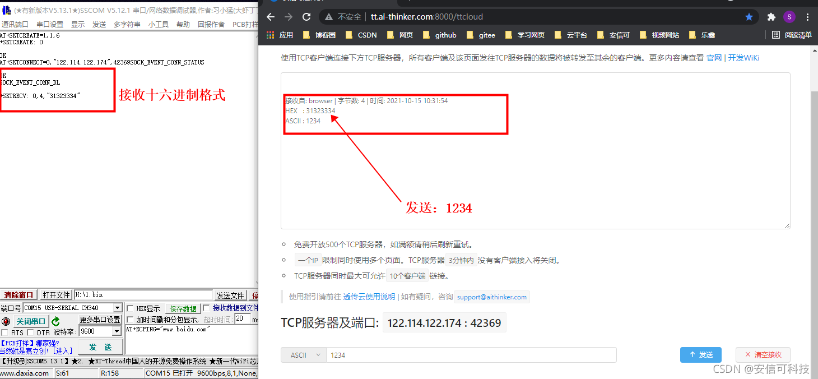818x379 pixels.
Task: Open the ASCII format dropdown on the web page
Action: click(303, 355)
